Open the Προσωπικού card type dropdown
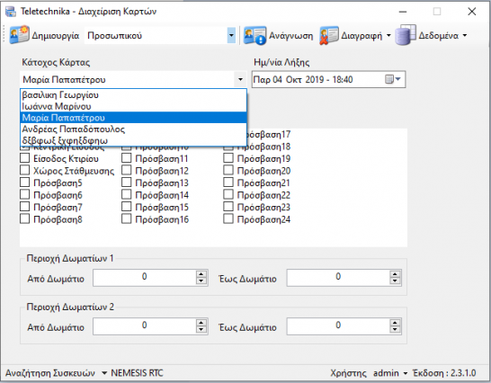 pyautogui.click(x=231, y=35)
